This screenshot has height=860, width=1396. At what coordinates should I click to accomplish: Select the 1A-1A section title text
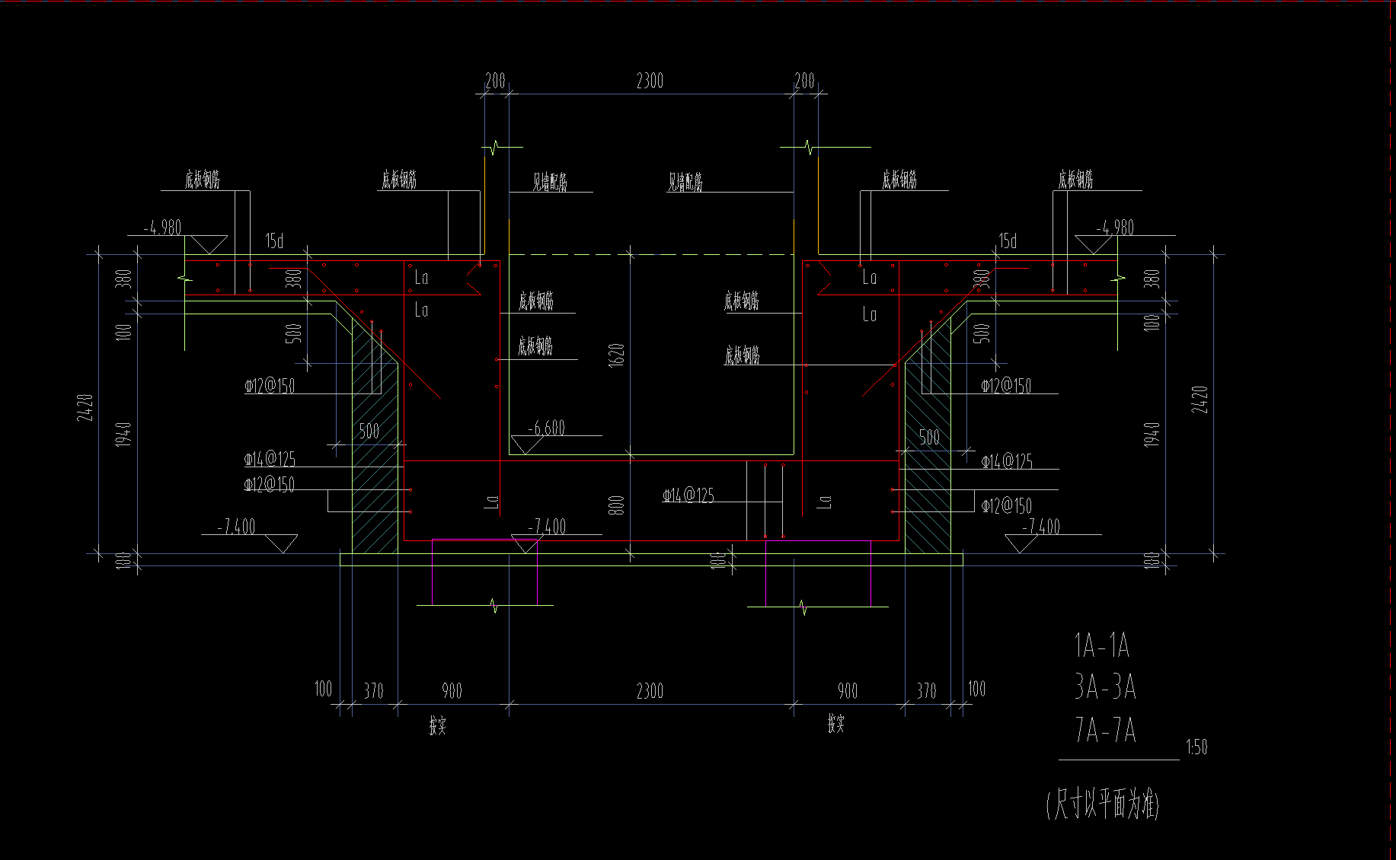1101,645
